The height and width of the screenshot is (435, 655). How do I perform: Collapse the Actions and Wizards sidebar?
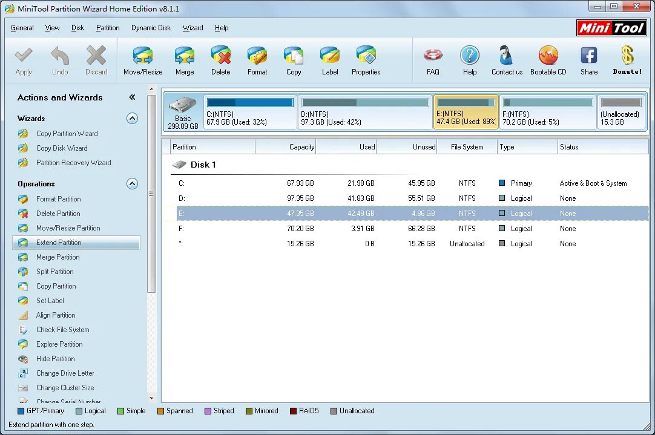pos(132,97)
